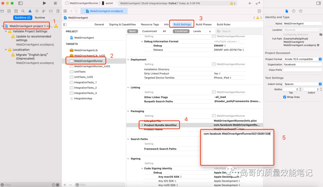Viewport: 323px width, 187px height.
Task: Stop the running task button
Action: (55, 3)
